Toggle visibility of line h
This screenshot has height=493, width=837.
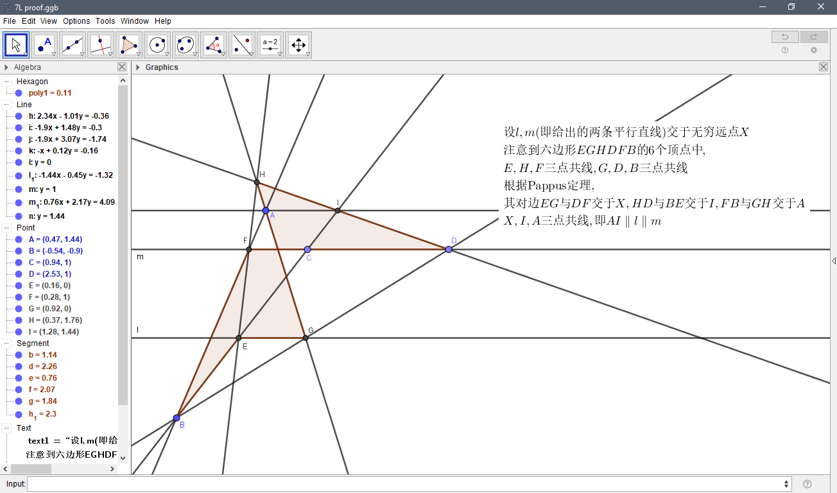click(x=18, y=116)
